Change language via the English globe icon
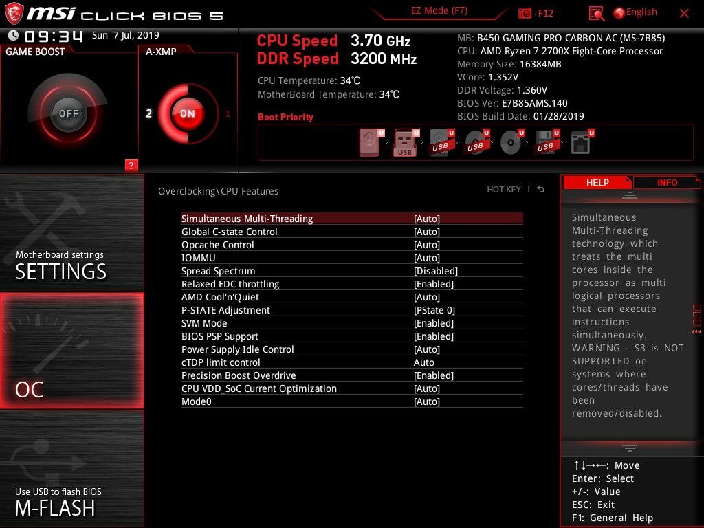This screenshot has height=528, width=704. point(635,12)
